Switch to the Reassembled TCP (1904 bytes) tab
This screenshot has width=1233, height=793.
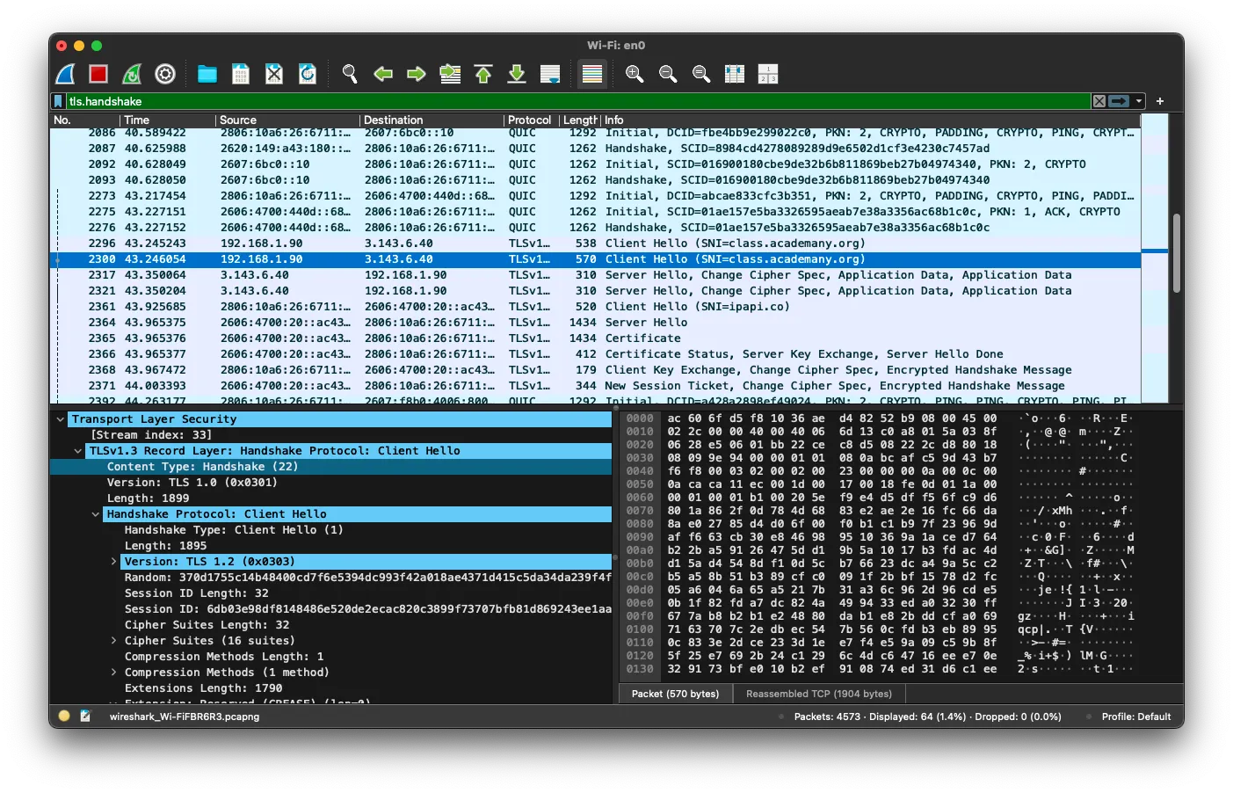819,694
